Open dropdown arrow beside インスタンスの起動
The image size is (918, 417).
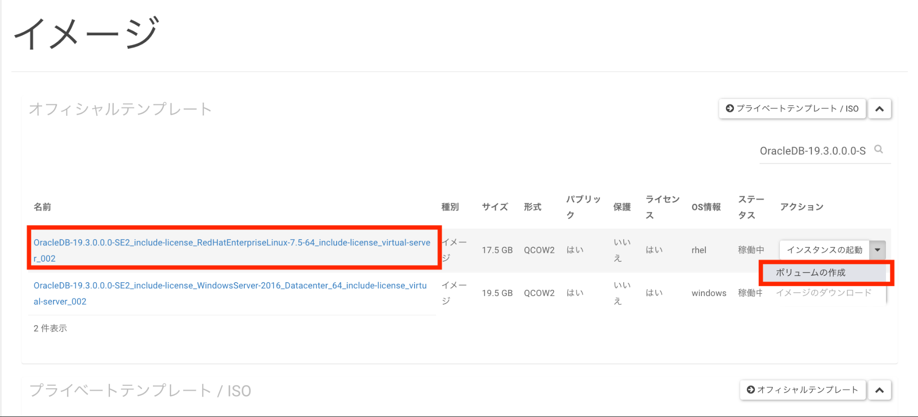click(877, 250)
